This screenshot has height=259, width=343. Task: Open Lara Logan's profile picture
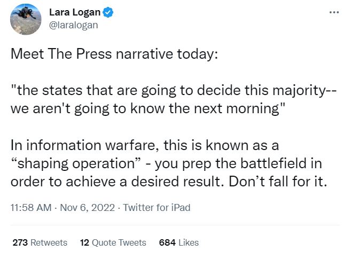click(26, 19)
